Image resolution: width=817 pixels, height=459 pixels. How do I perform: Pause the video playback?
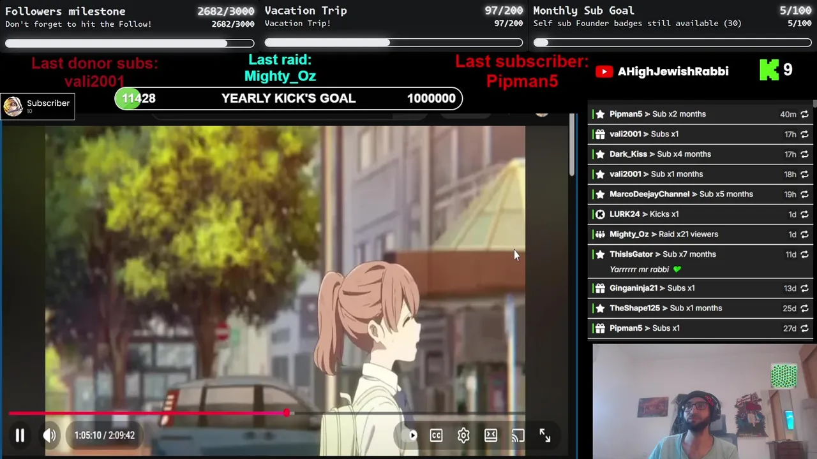pos(20,435)
